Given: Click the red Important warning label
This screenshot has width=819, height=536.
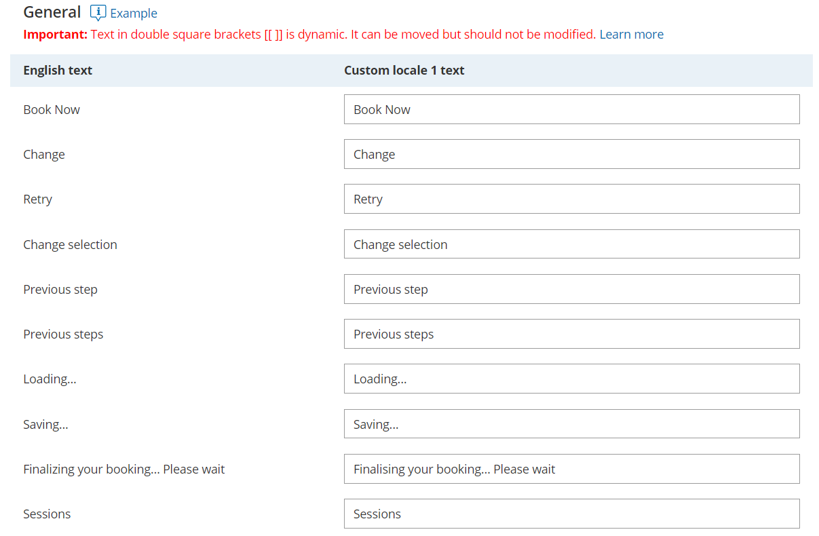Looking at the screenshot, I should click(x=55, y=35).
